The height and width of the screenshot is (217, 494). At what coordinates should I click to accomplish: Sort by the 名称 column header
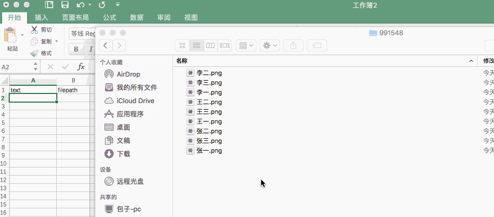[325, 61]
